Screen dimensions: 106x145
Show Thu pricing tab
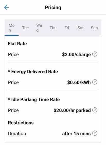coord(53,28)
